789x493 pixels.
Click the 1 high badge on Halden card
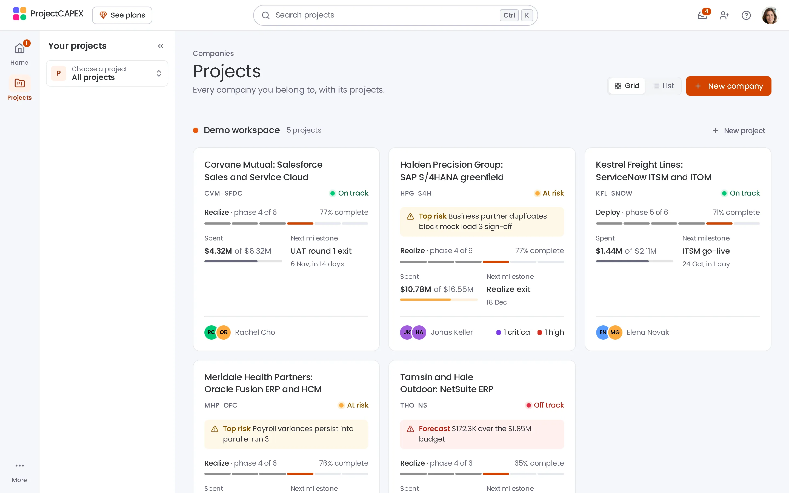pos(551,332)
